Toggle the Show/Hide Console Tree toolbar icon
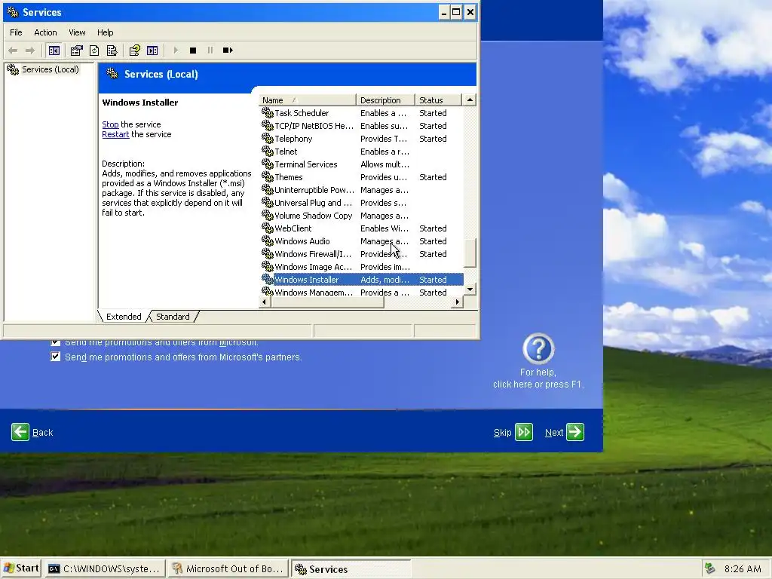Screen dimensions: 772x579 (x=54, y=51)
